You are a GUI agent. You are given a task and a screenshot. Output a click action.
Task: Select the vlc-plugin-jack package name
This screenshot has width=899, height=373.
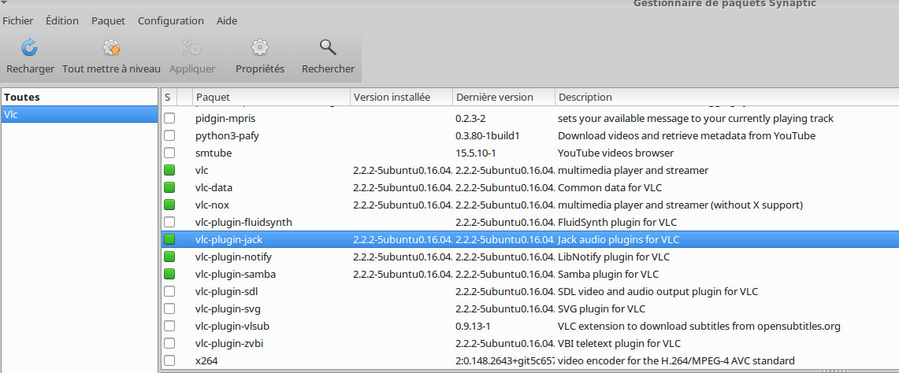[x=228, y=239]
